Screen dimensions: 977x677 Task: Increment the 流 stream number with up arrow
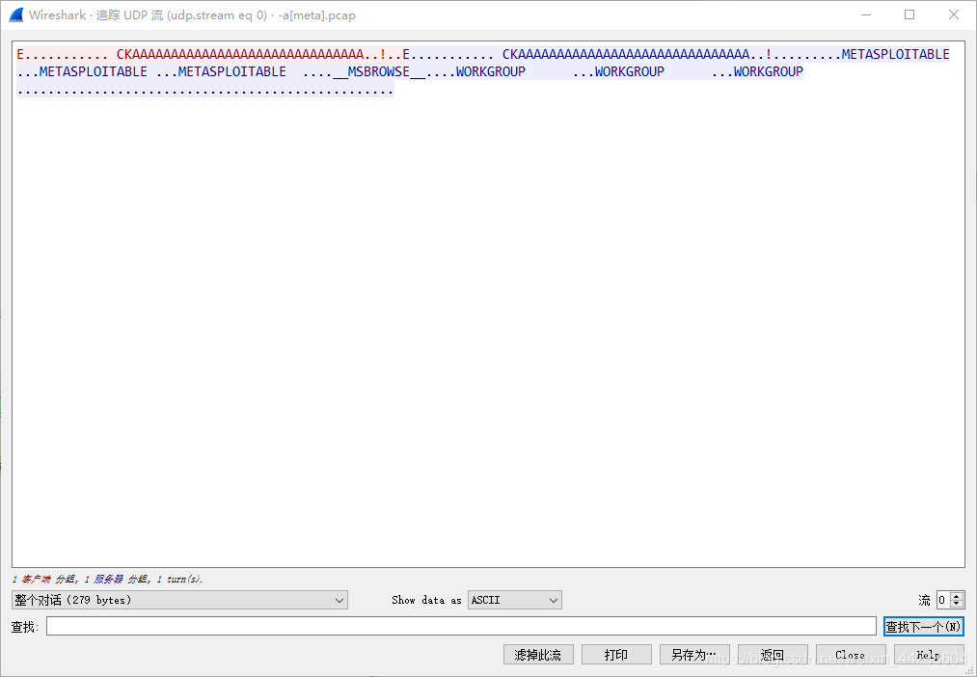tap(954, 595)
